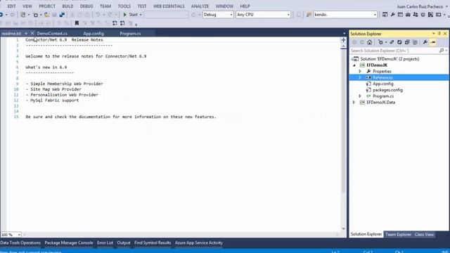The image size is (450, 253).
Task: Expand the References node
Action: click(360, 78)
